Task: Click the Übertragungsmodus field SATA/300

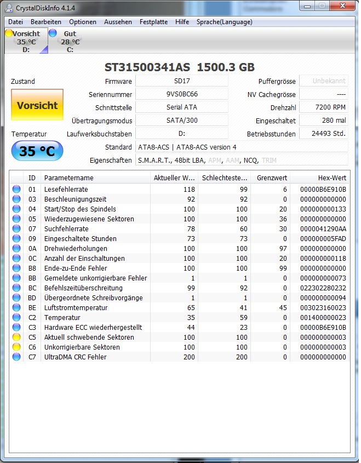Action: (182, 120)
